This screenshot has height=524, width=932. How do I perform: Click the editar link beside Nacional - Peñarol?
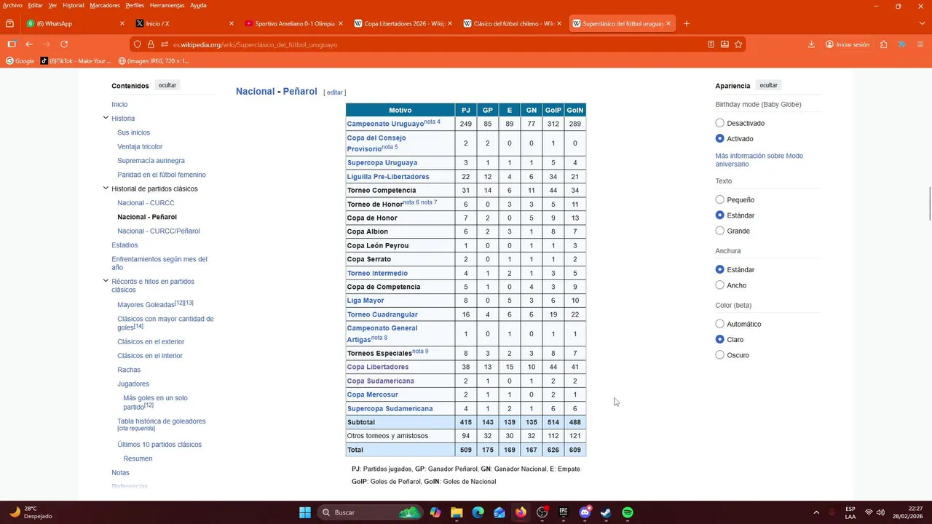[335, 92]
